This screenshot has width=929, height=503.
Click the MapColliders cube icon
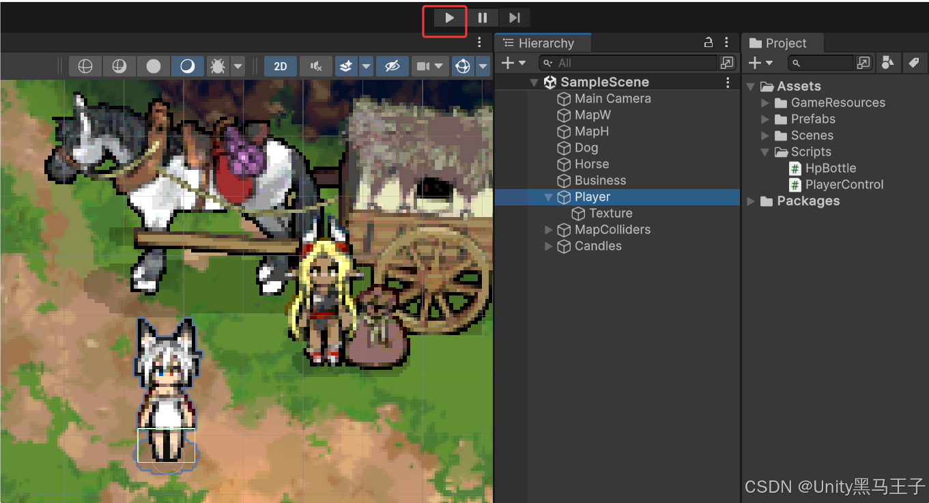[x=564, y=230]
